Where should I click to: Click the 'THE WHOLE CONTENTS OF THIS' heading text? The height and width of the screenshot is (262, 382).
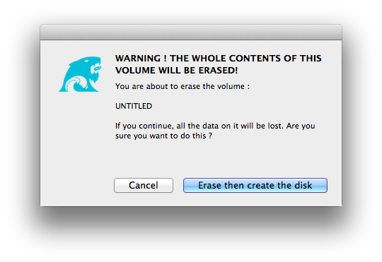coord(245,59)
